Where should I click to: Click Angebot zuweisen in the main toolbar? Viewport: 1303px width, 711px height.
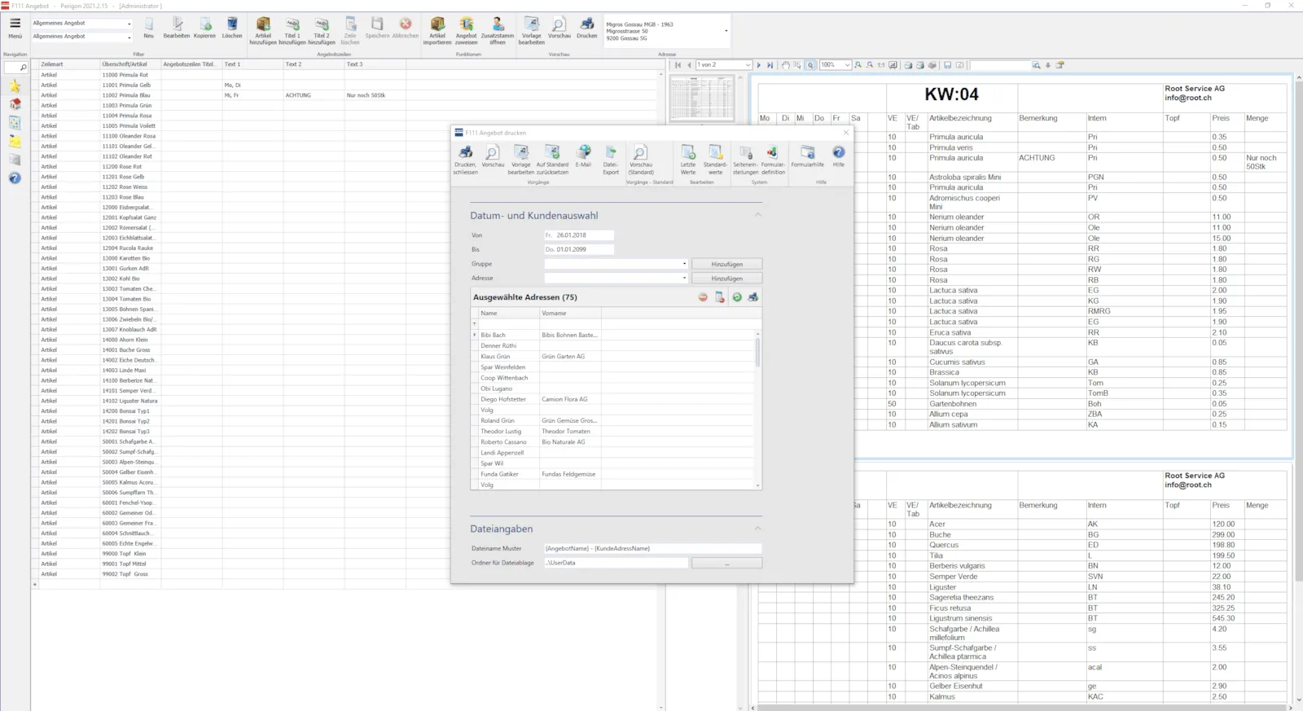467,30
